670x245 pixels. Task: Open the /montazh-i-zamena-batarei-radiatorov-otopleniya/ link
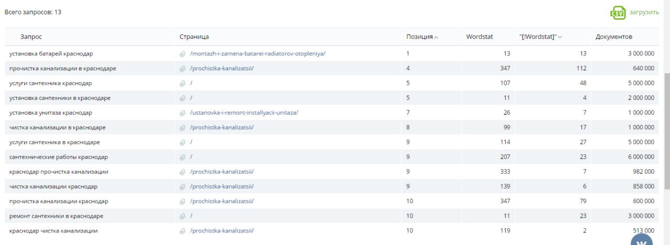coord(258,53)
